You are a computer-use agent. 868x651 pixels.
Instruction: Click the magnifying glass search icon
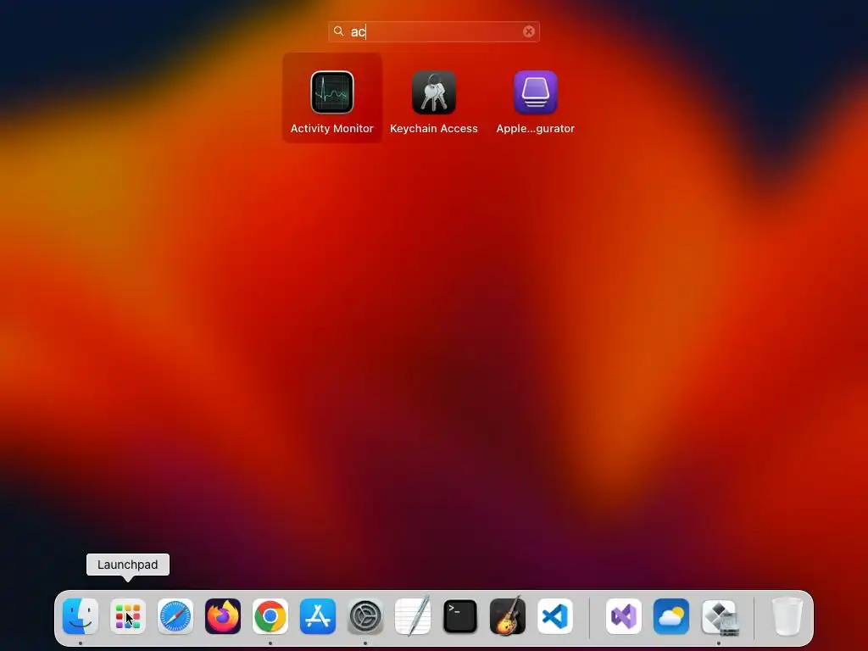point(339,31)
